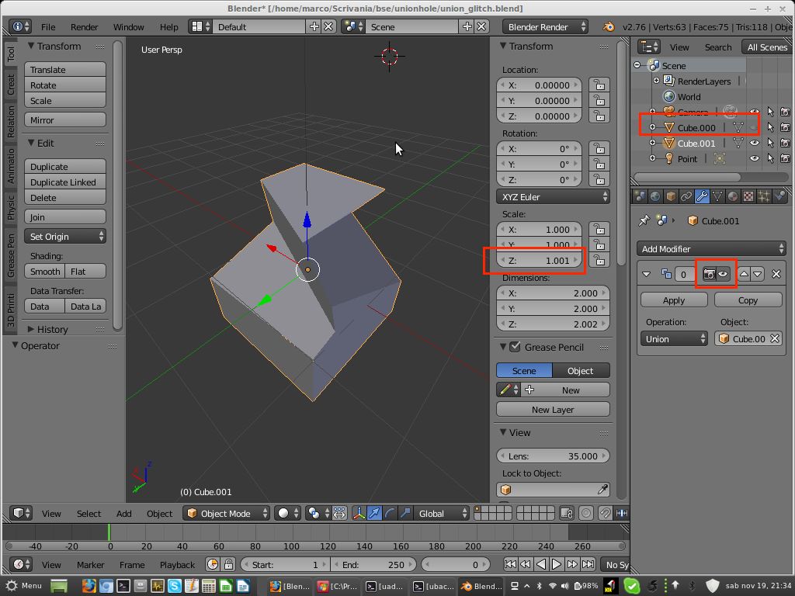Click the translate manipulator arrow icon
Viewport: 795px width, 596px height.
pos(374,514)
